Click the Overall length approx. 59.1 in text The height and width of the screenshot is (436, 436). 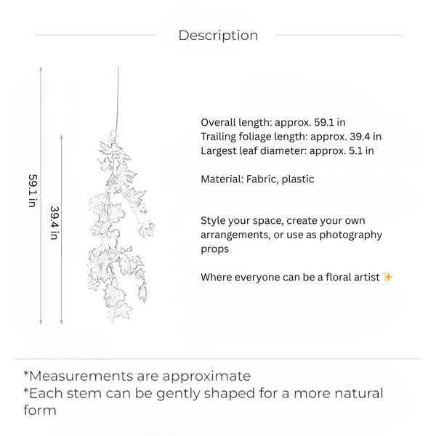tap(273, 122)
